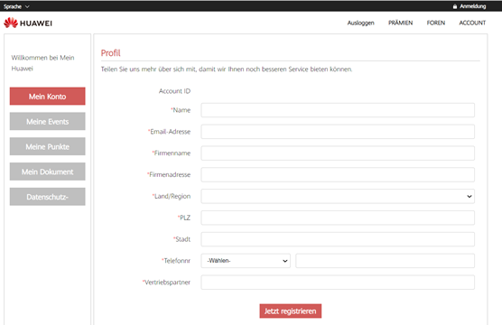Focus the Email-Adresse input field

(338, 132)
